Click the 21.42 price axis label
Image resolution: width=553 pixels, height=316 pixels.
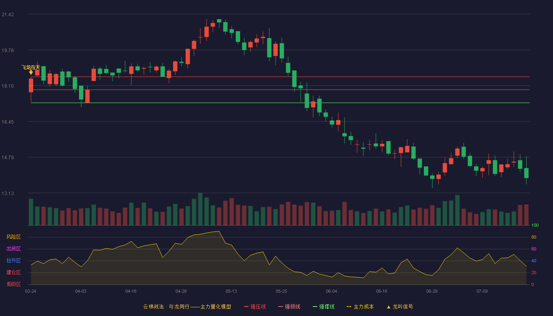pyautogui.click(x=8, y=15)
